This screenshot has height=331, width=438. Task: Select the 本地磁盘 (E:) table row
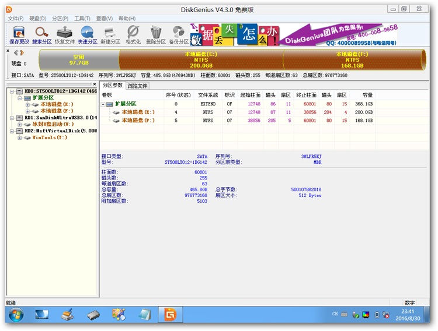pyautogui.click(x=238, y=112)
